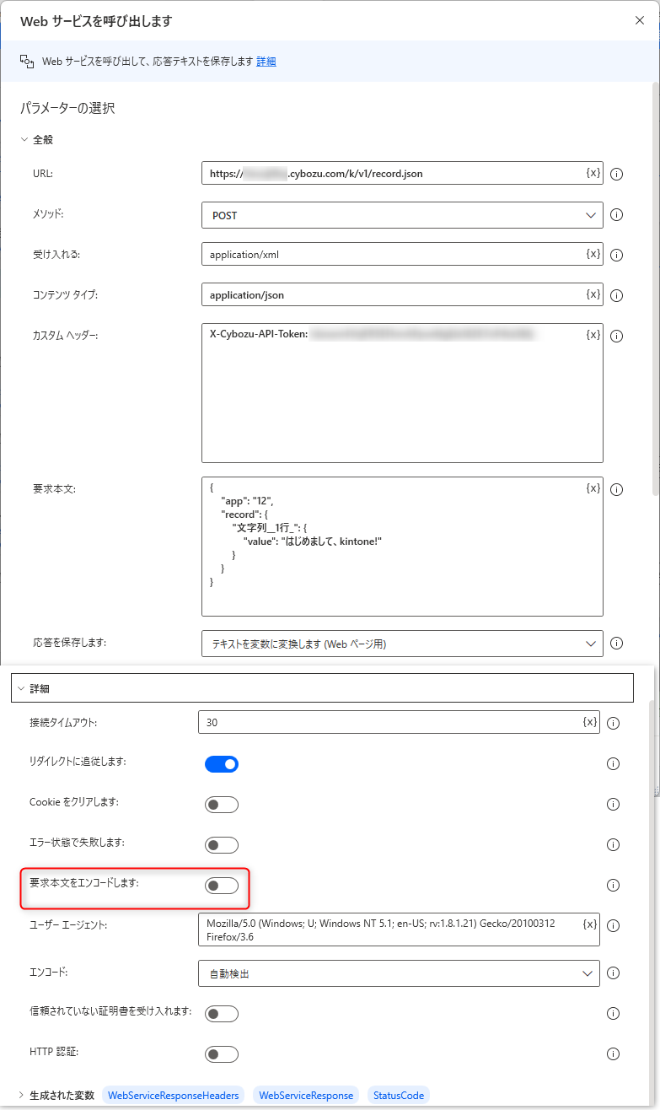660x1110 pixels.
Task: Click the 受け入れる application/xml field
Action: click(402, 255)
